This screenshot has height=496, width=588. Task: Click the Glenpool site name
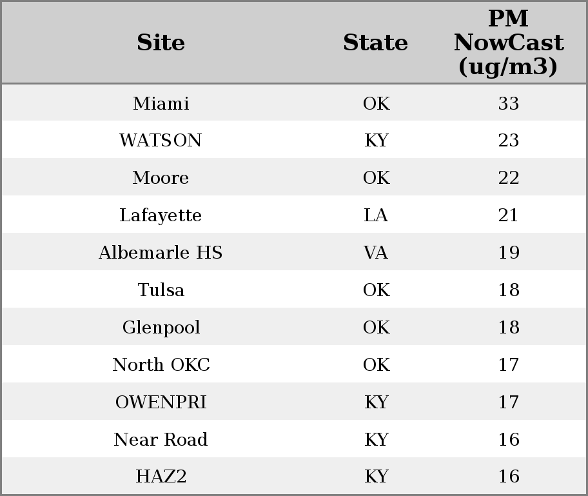coord(161,328)
